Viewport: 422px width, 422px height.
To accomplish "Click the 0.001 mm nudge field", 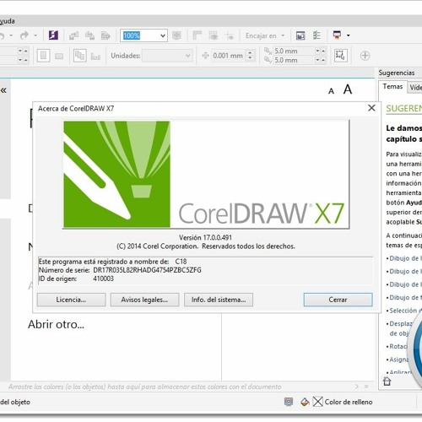I will [x=228, y=56].
